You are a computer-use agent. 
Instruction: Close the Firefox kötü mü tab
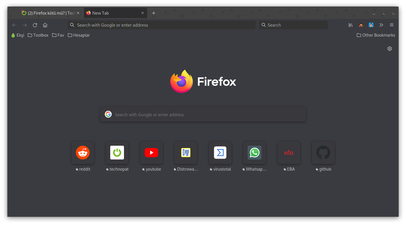[x=78, y=13]
